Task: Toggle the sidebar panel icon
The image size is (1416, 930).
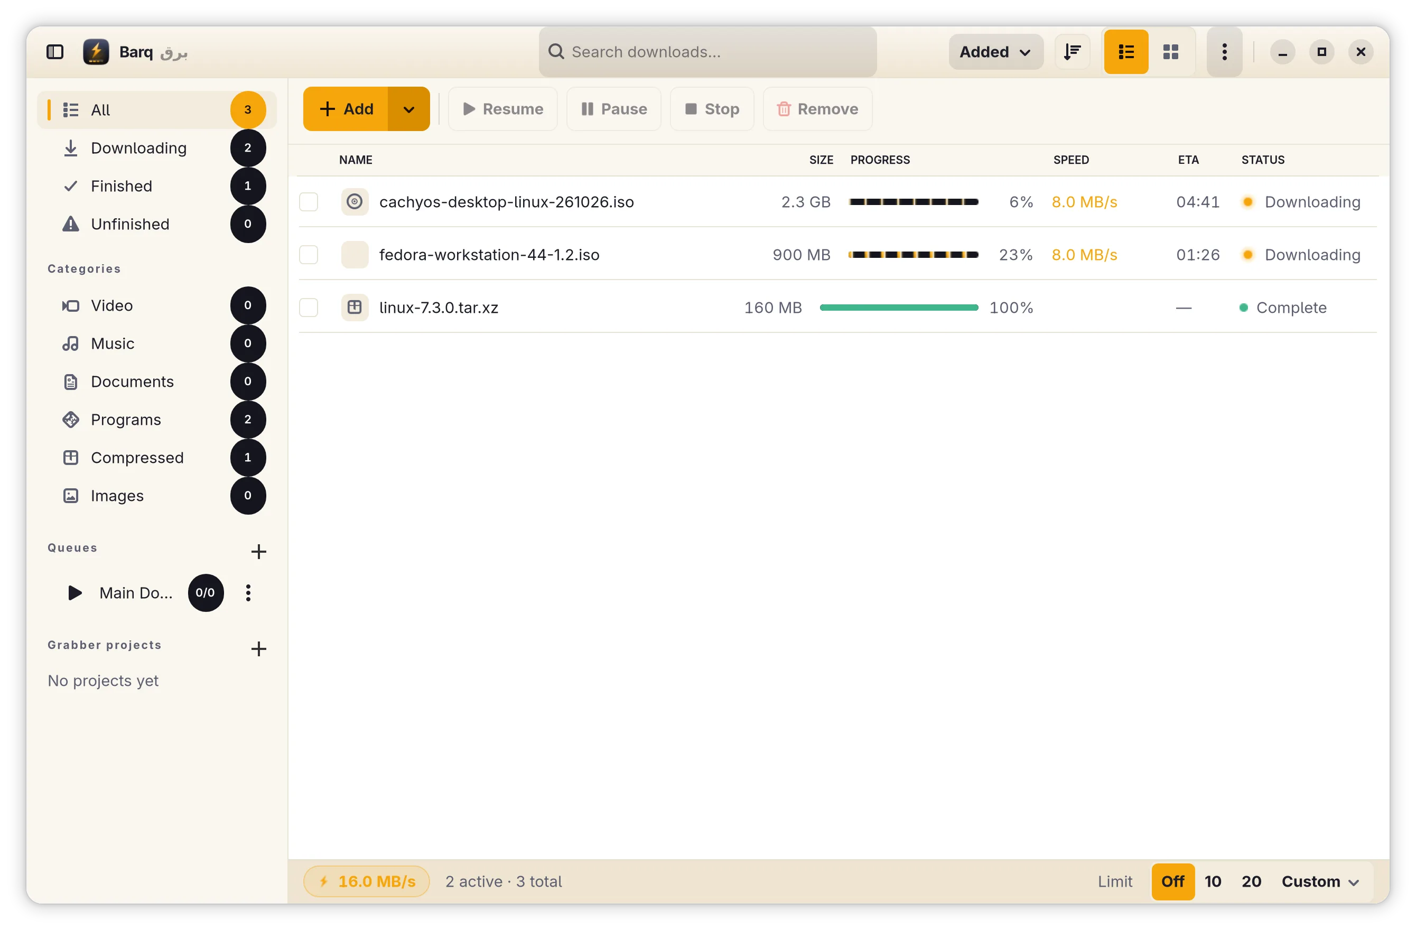Action: (55, 52)
